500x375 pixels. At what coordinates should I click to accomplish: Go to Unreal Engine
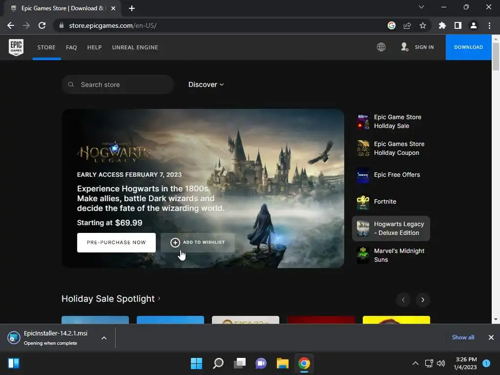(x=135, y=47)
